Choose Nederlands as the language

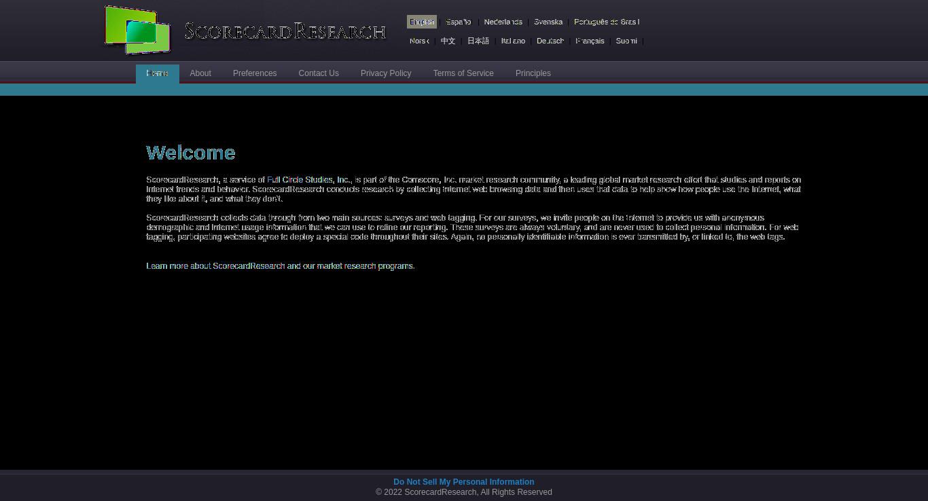(503, 22)
